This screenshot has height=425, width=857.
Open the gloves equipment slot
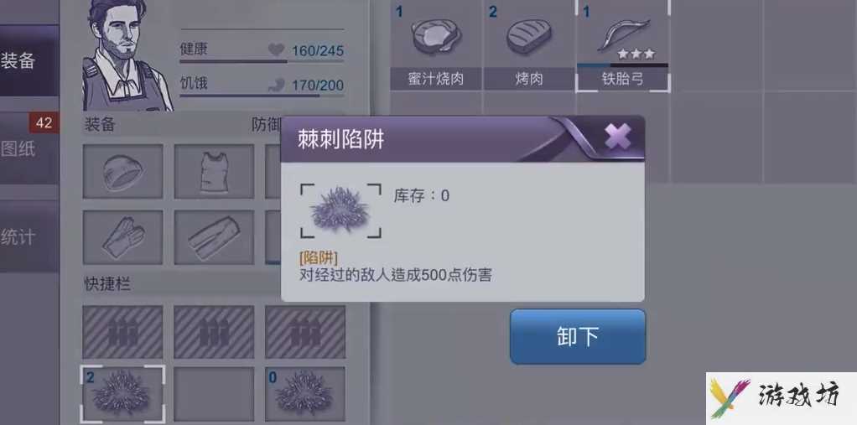click(123, 237)
